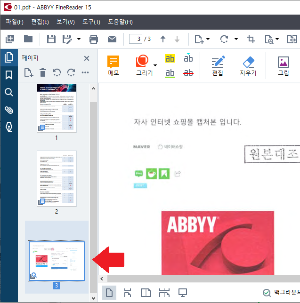Image resolution: width=300 pixels, height=303 pixels.
Task: Select the Underline text tool
Action: coord(170,73)
